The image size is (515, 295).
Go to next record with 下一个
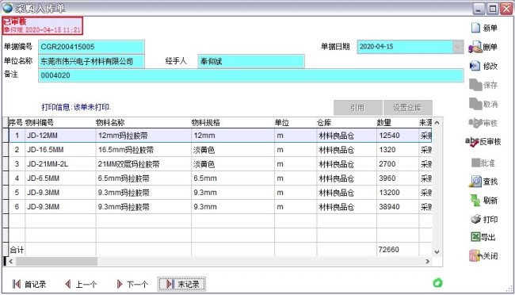pyautogui.click(x=132, y=284)
